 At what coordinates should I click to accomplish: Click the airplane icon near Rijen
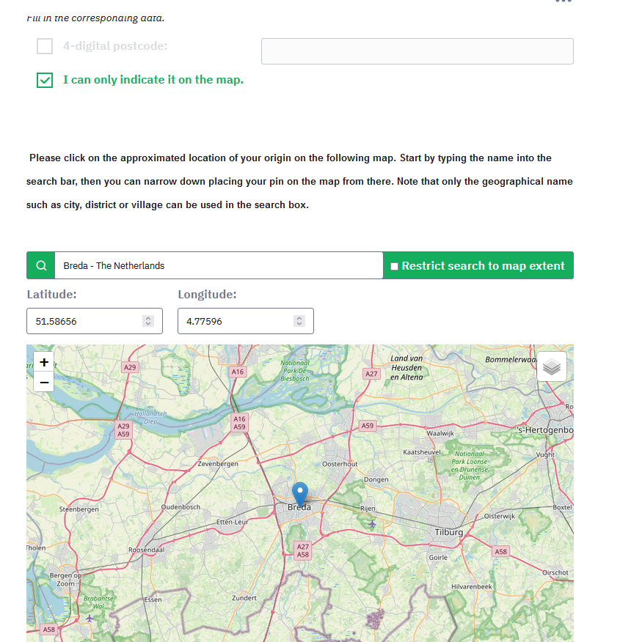[373, 523]
